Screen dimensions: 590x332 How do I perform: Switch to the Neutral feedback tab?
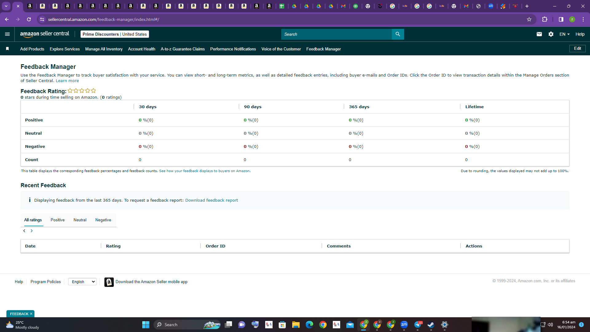click(x=80, y=220)
